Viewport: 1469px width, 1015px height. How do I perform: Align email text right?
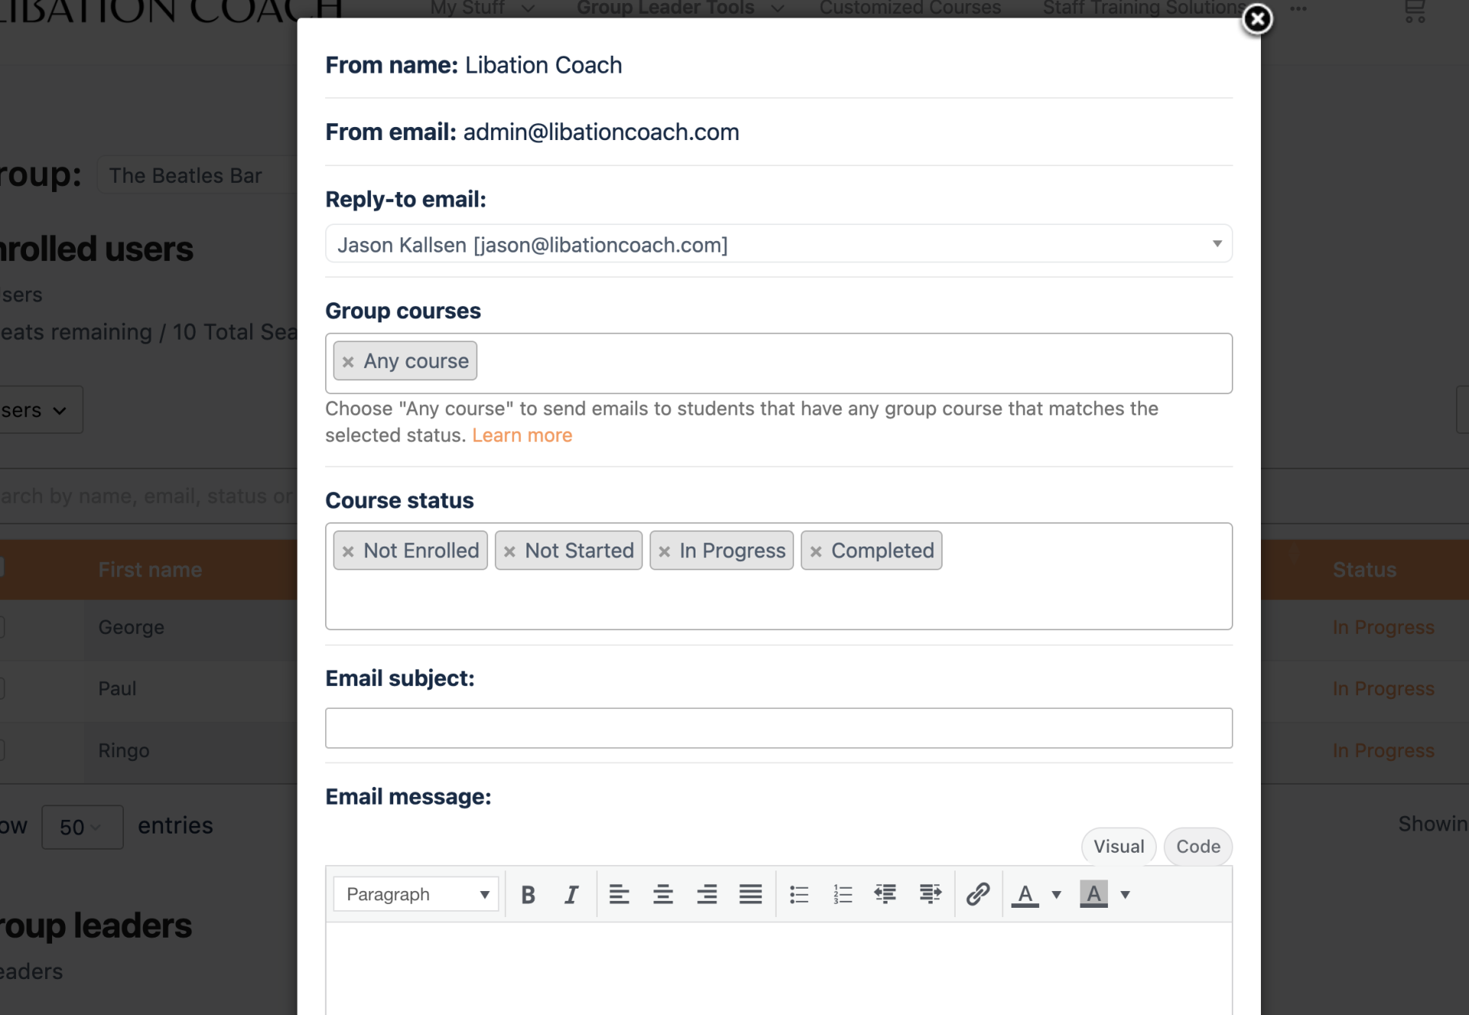click(x=707, y=894)
